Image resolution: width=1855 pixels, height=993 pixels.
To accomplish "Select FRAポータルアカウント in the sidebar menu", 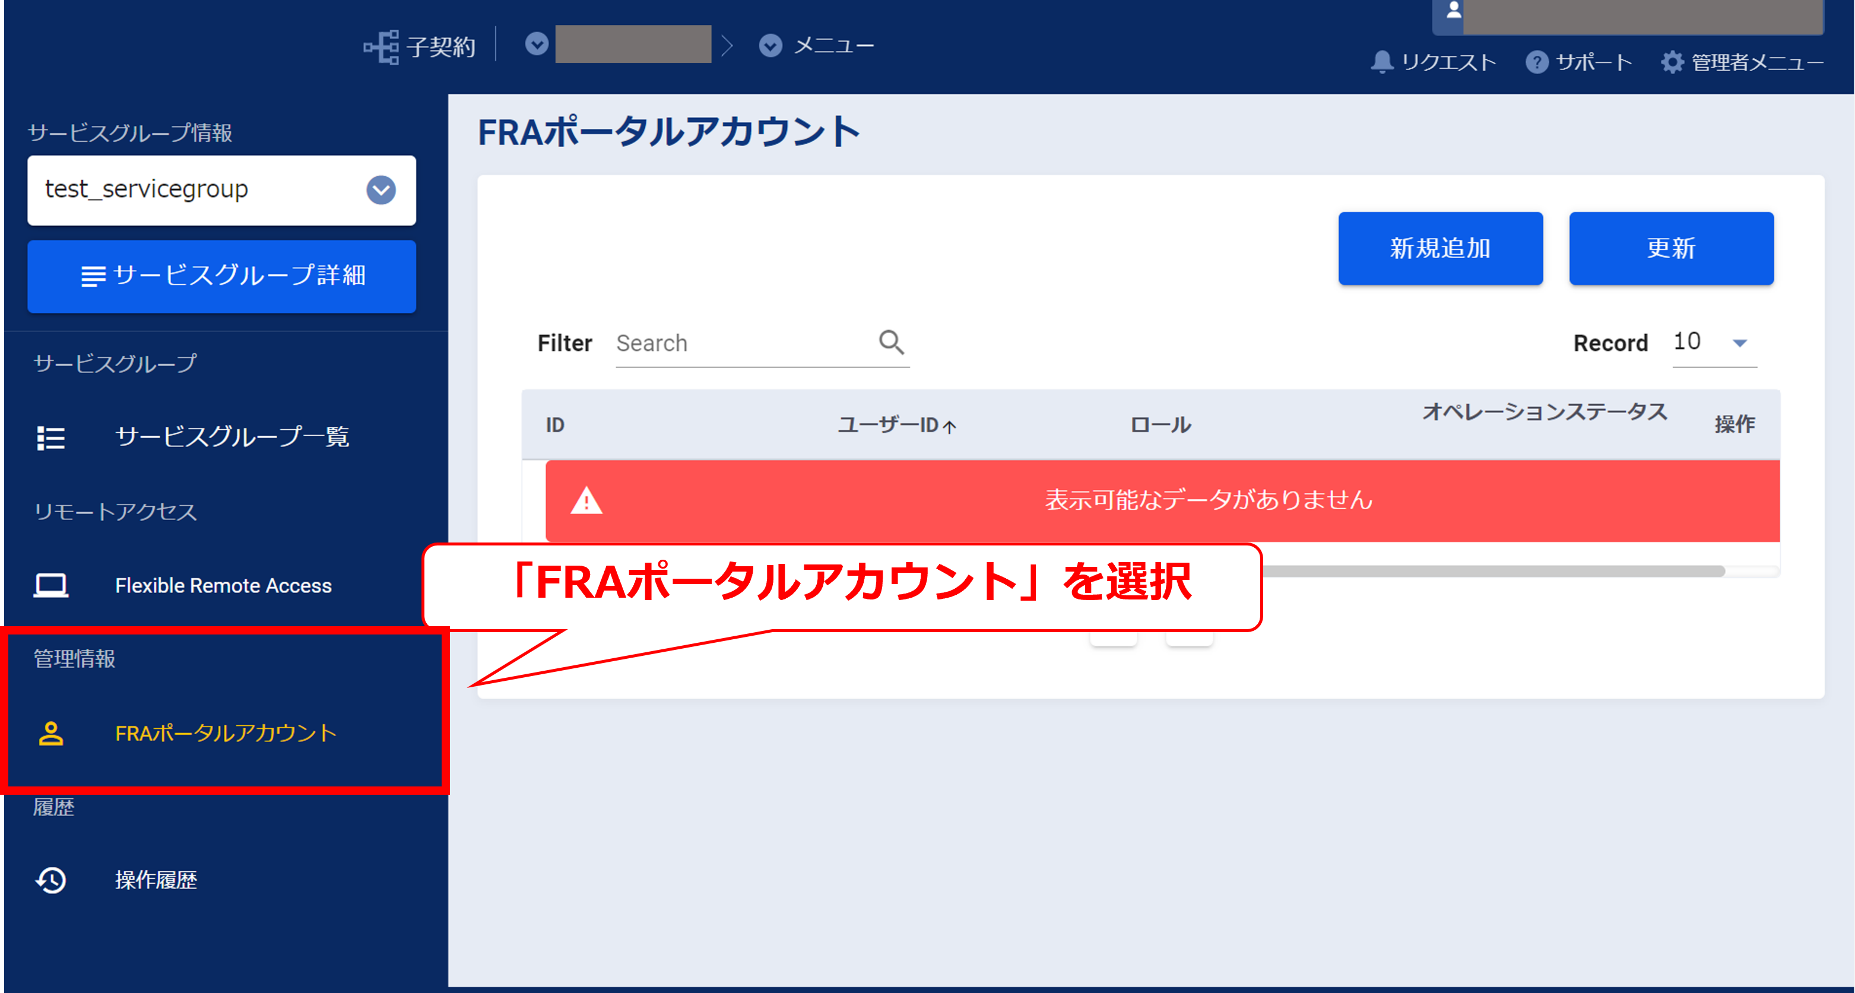I will tap(226, 734).
